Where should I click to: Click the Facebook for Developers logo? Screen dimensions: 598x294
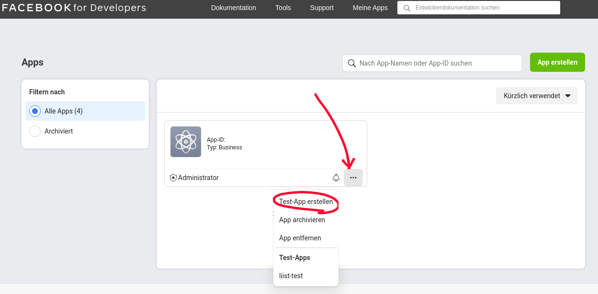click(x=74, y=8)
